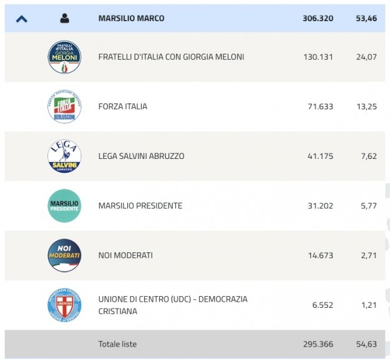Click the total list votes 295.366

click(318, 344)
